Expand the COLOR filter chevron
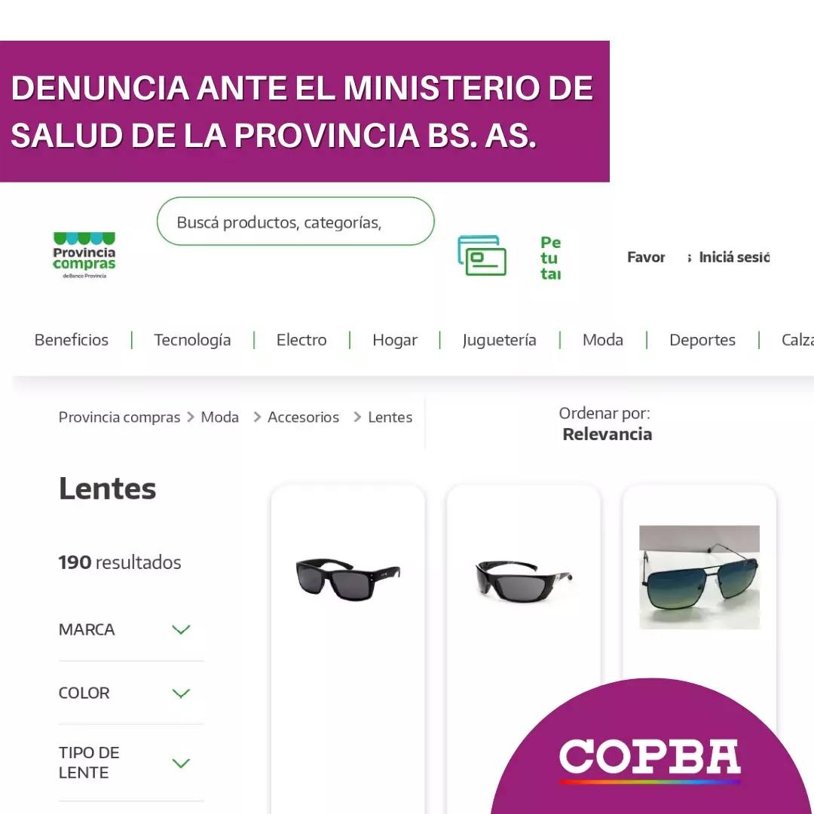Screen dimensions: 814x814 181,693
